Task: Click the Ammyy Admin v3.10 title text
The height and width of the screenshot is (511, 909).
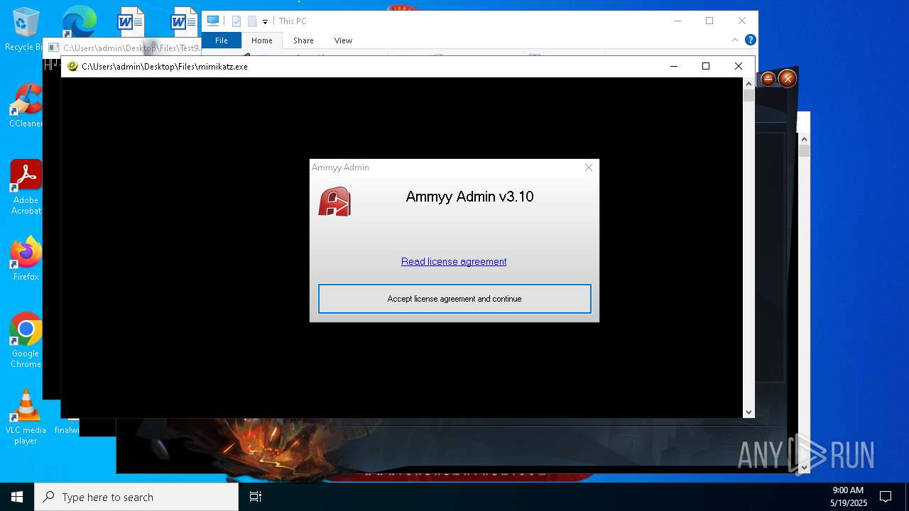Action: 469,197
